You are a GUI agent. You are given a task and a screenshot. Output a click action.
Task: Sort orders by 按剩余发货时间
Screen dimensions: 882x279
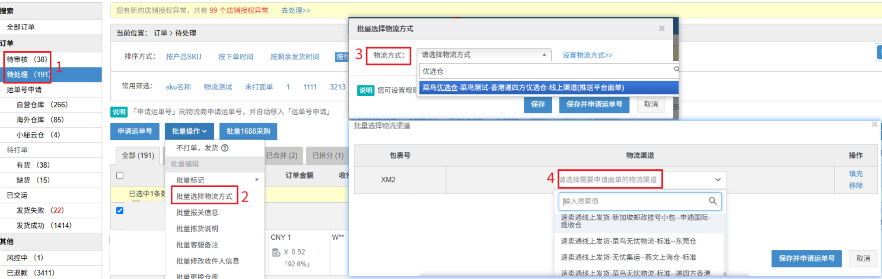pos(295,56)
